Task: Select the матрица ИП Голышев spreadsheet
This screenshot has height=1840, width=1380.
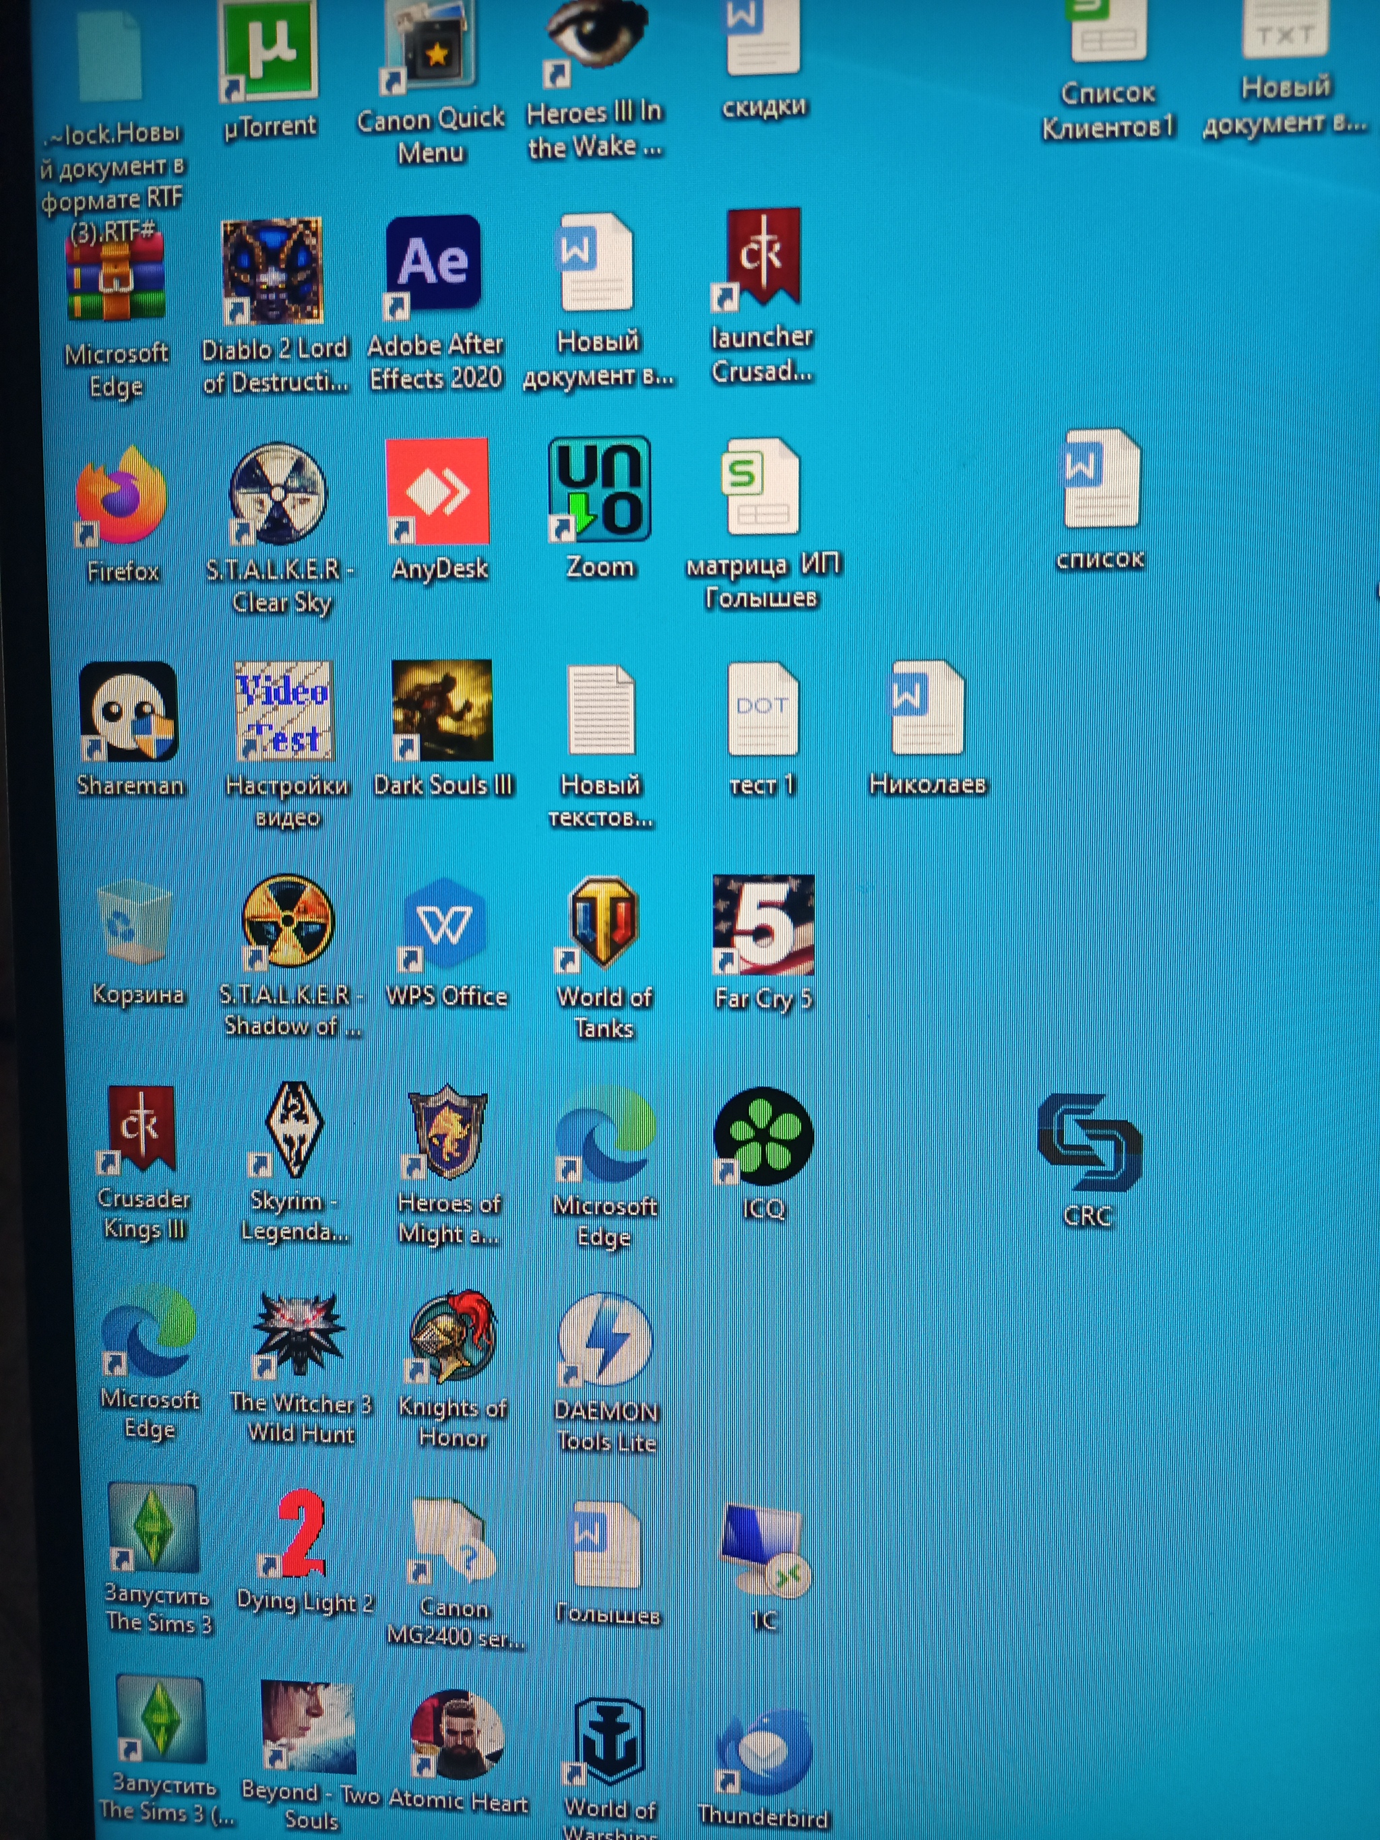Action: pos(760,486)
